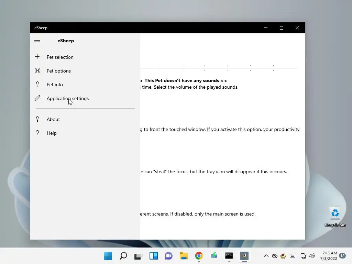Image resolution: width=352 pixels, height=264 pixels.
Task: Open Task View on the taskbar
Action: click(x=138, y=256)
